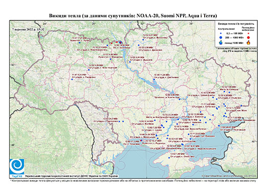Click the blue marker under 17,21 МВт label
This screenshot has height=188, width=266.
coord(80,42)
